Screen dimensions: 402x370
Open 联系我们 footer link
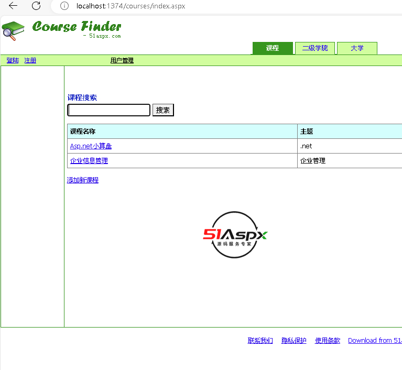pos(260,341)
